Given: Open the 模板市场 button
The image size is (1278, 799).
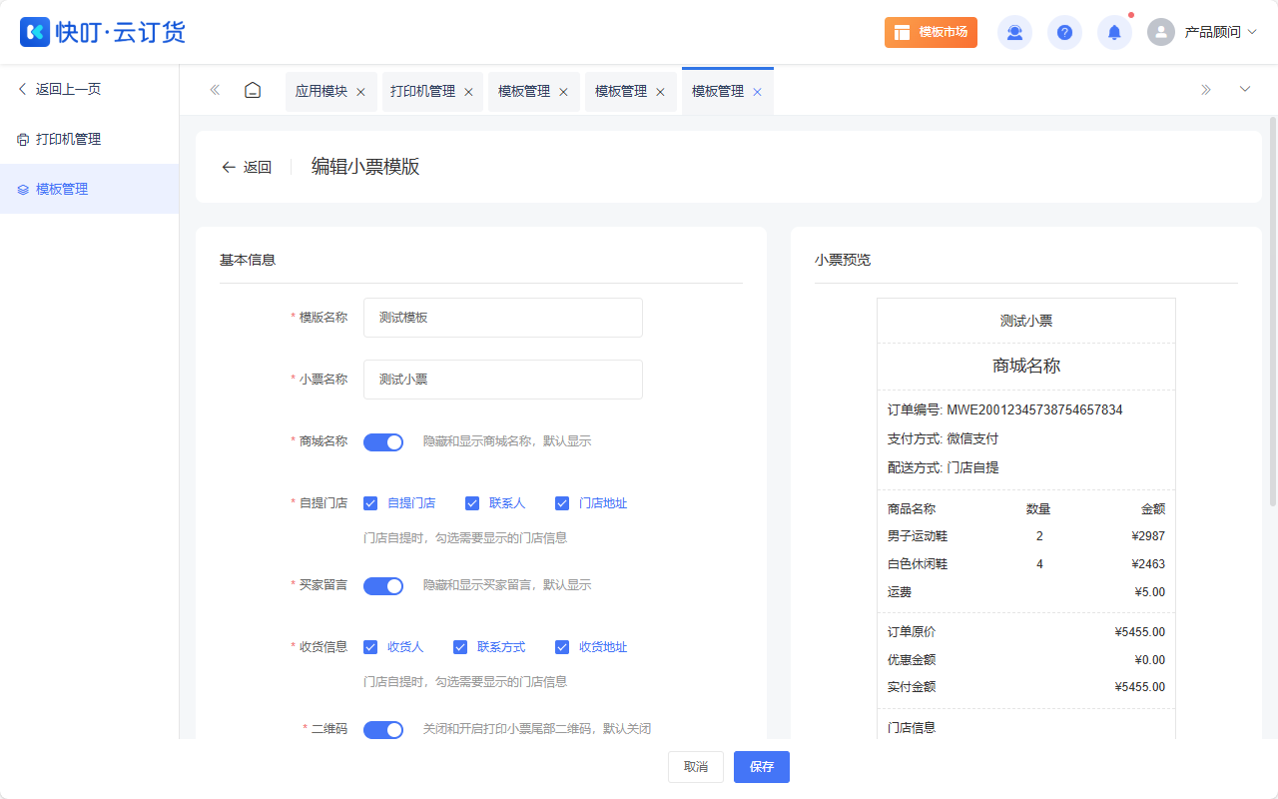Looking at the screenshot, I should click(931, 32).
